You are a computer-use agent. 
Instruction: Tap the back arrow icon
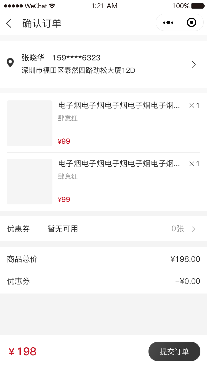[x=9, y=23]
